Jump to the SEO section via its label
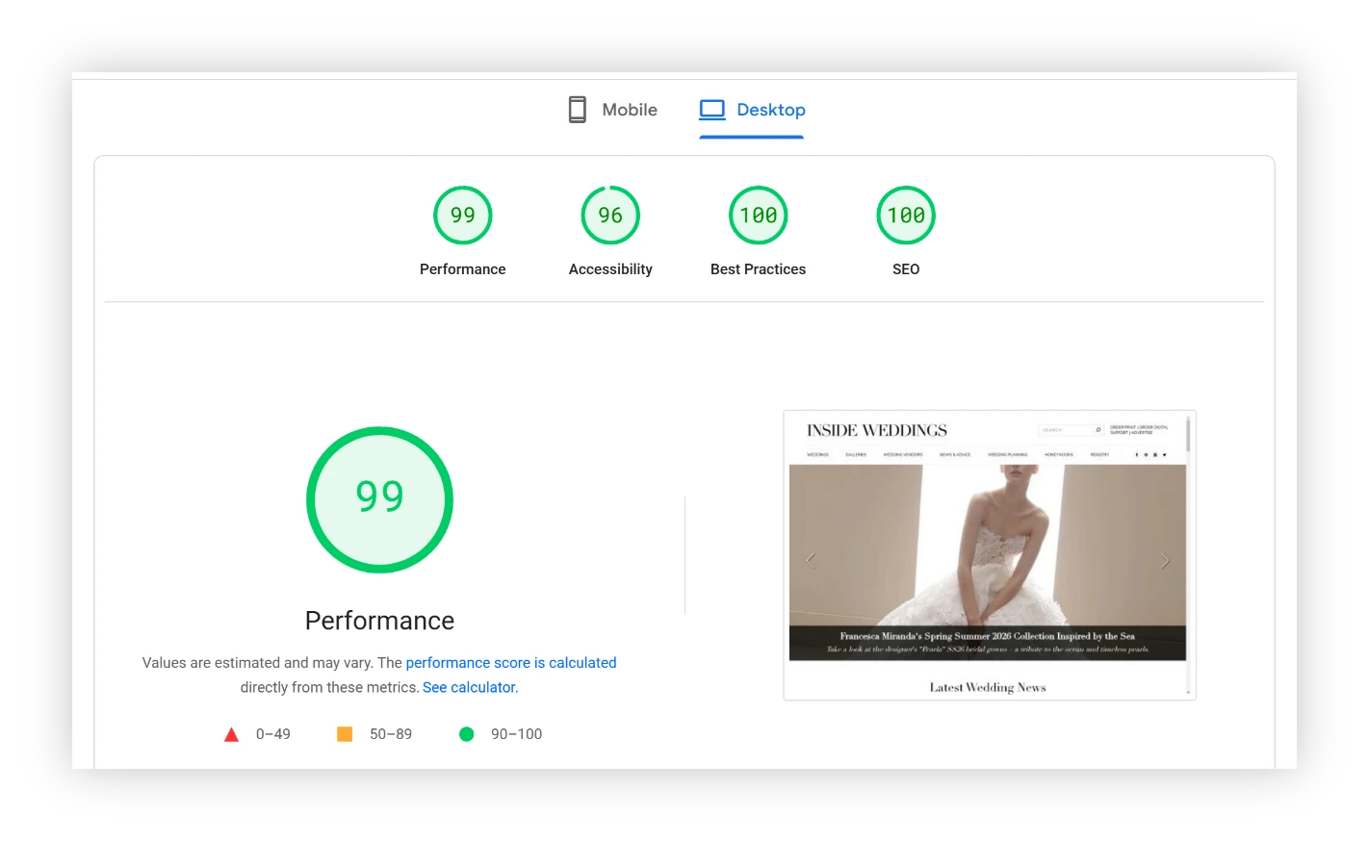 [x=906, y=269]
